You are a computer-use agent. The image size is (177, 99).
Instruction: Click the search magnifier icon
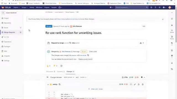[147, 7]
